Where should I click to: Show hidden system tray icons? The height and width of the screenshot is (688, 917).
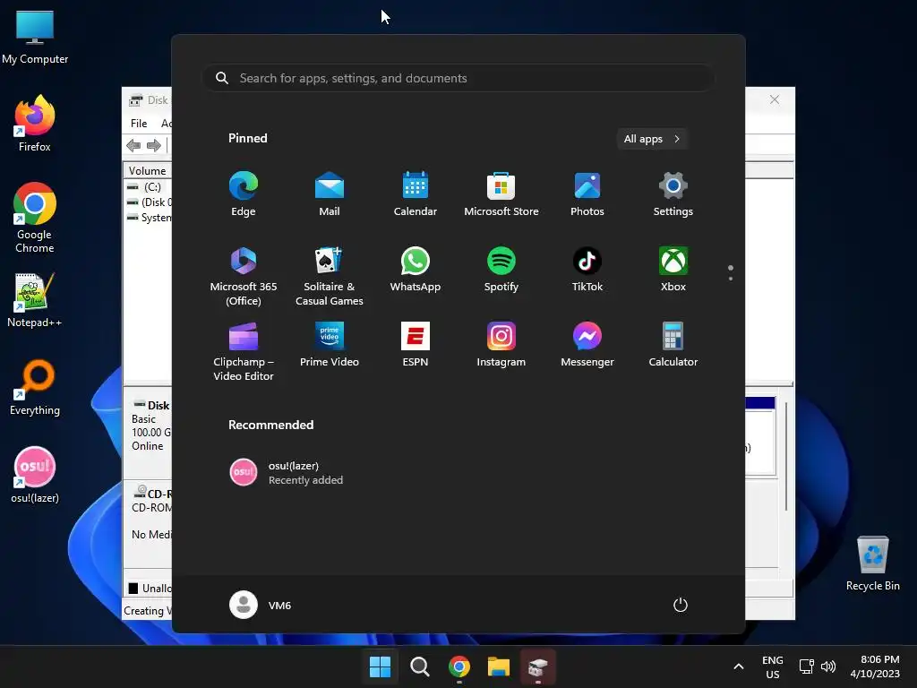pos(739,666)
